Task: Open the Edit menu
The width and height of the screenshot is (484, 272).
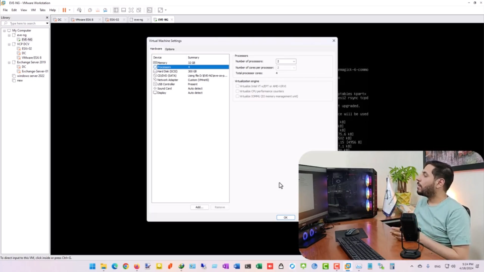Action: click(x=14, y=10)
